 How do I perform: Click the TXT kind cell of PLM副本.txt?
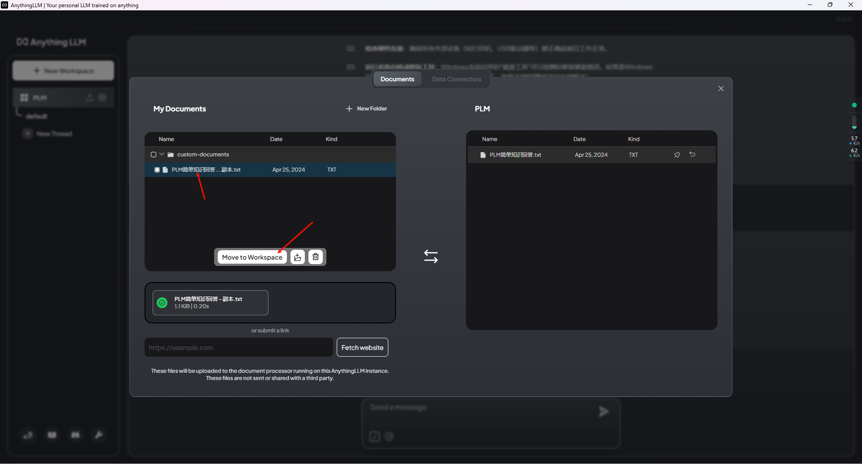pyautogui.click(x=332, y=170)
